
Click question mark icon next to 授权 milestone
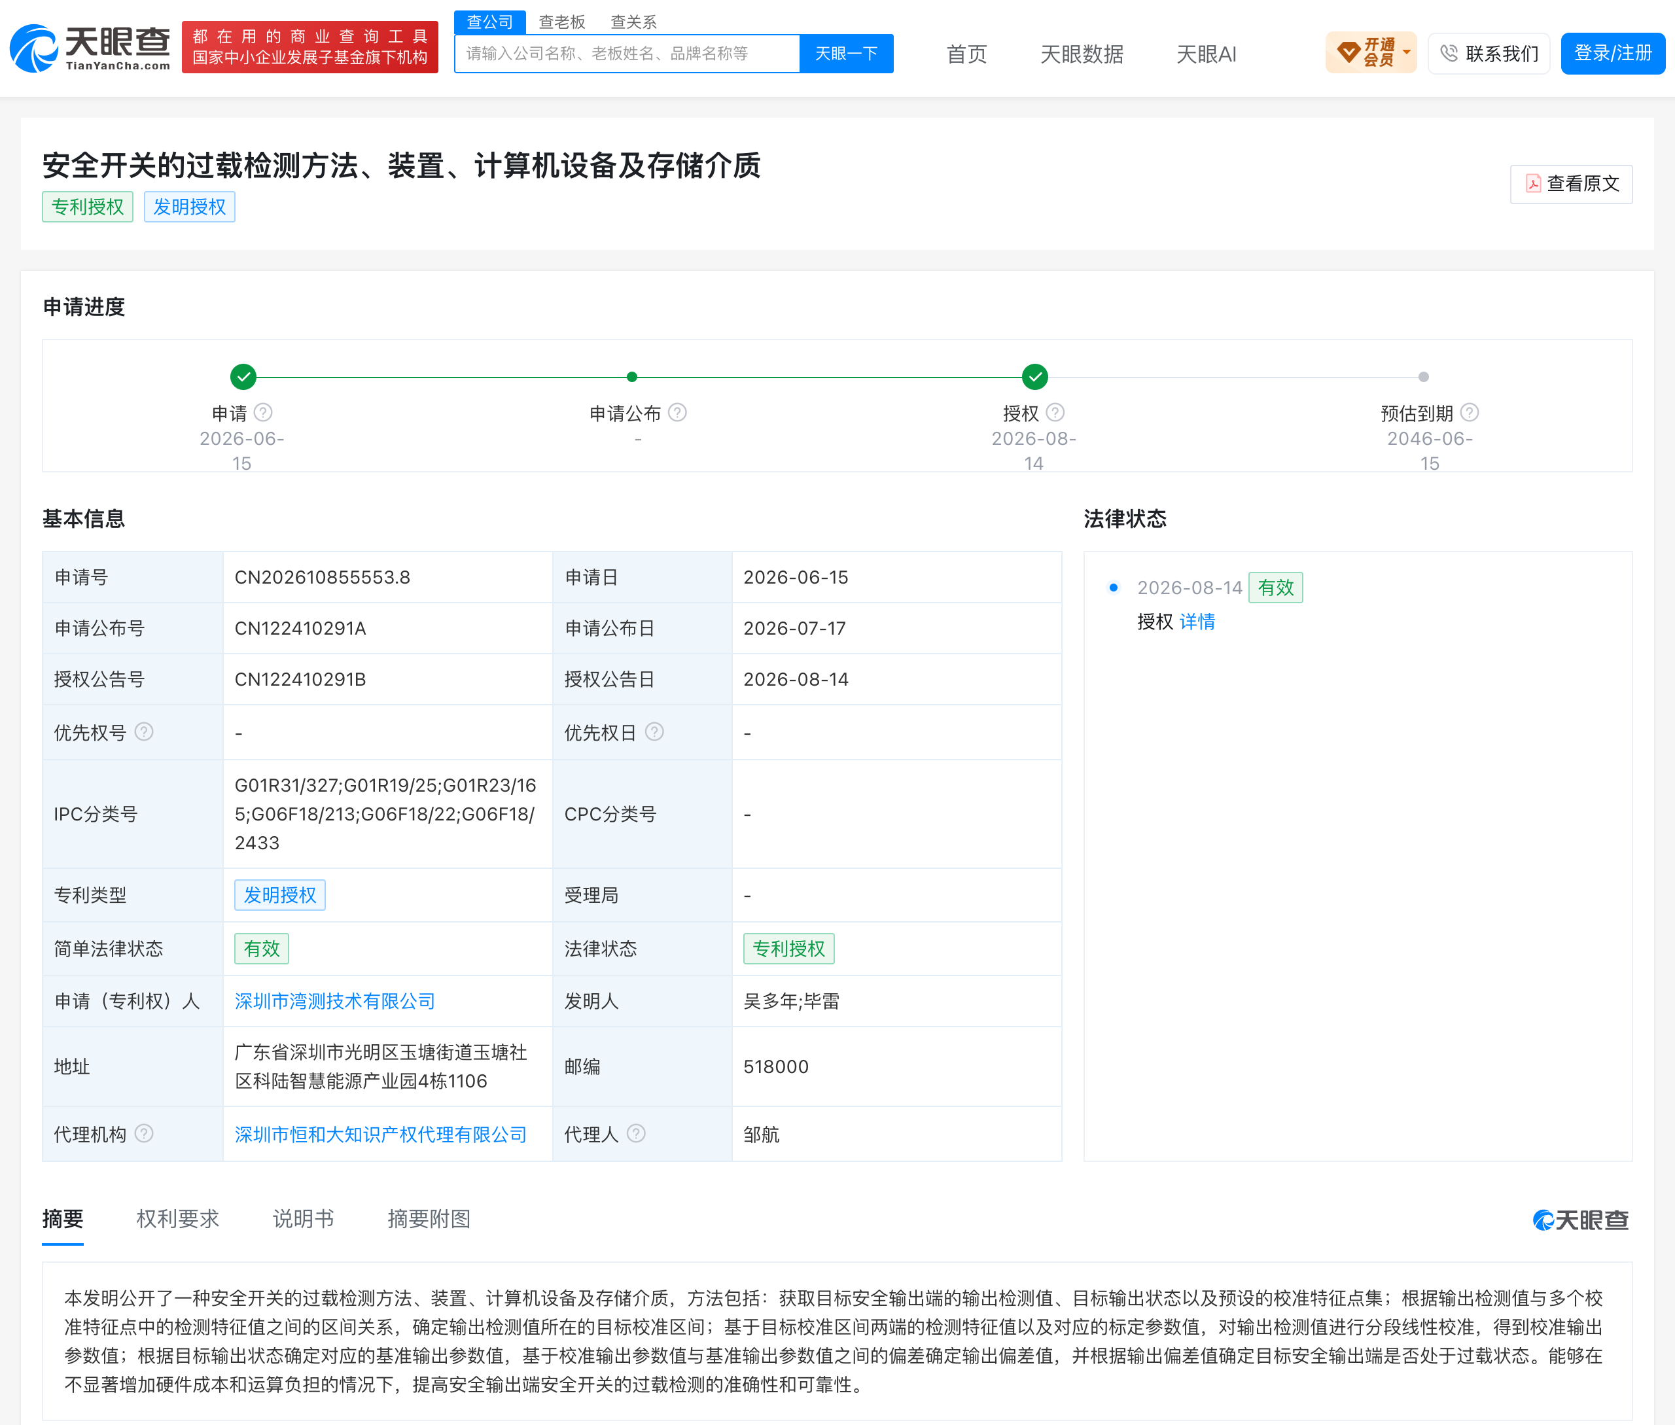pyautogui.click(x=1055, y=413)
